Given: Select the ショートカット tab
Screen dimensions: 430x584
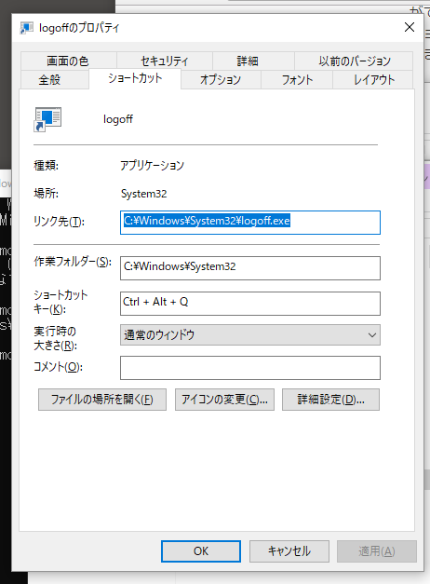Looking at the screenshot, I should (x=135, y=78).
